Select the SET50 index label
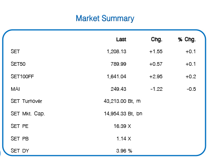Screen dimensions: 215x161 (x=18, y=64)
